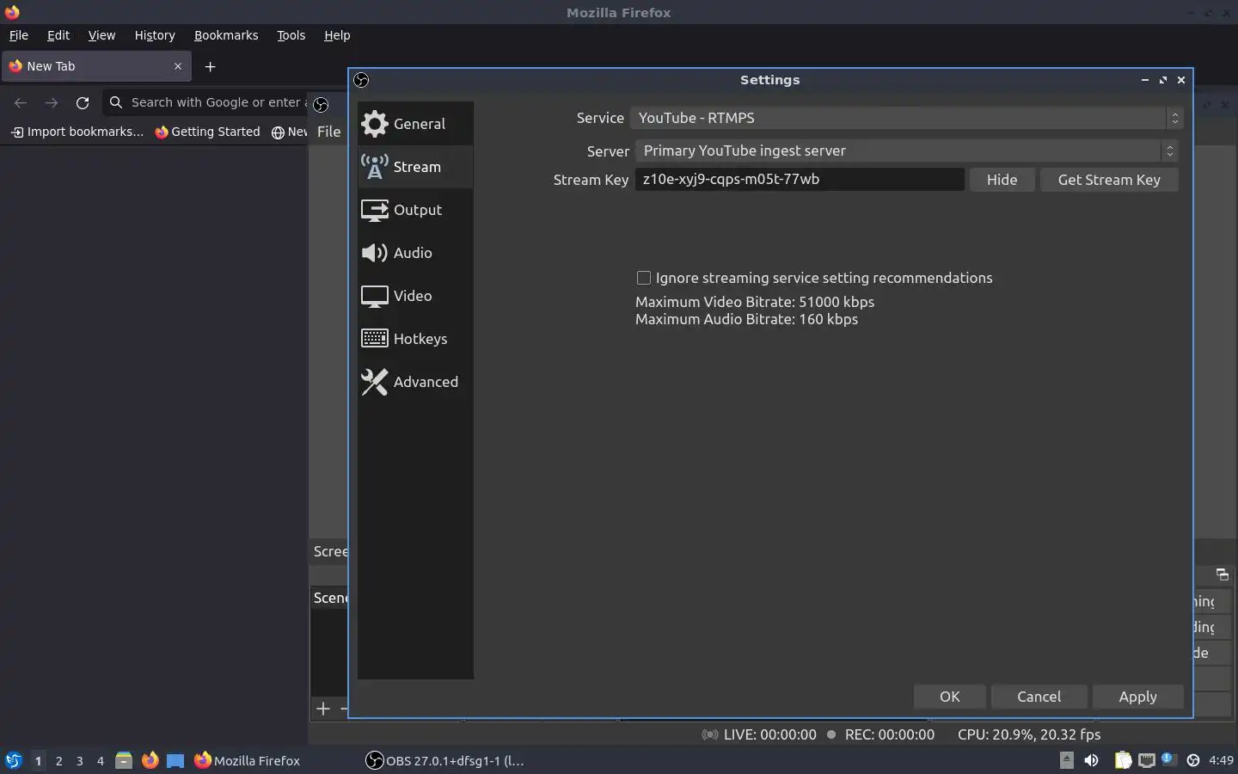Click the 4:49 clock in taskbar

tap(1221, 760)
